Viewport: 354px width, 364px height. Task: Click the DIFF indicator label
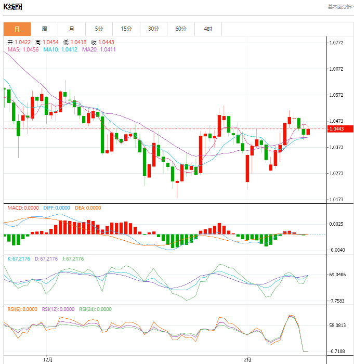tap(57, 208)
